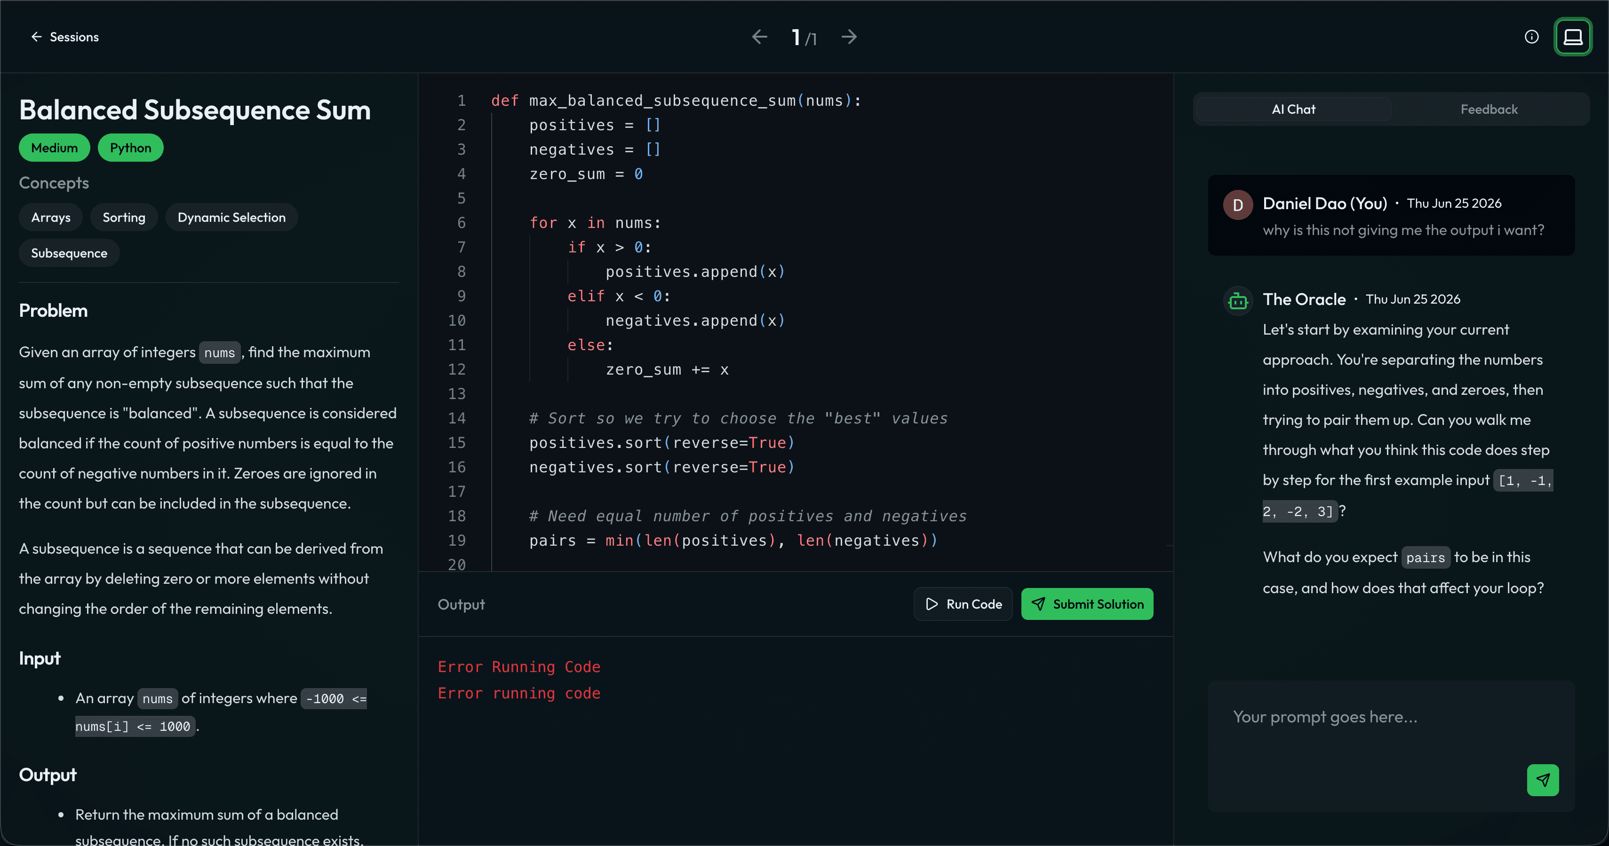
Task: Click line number 13 in gutter
Action: [x=457, y=394]
